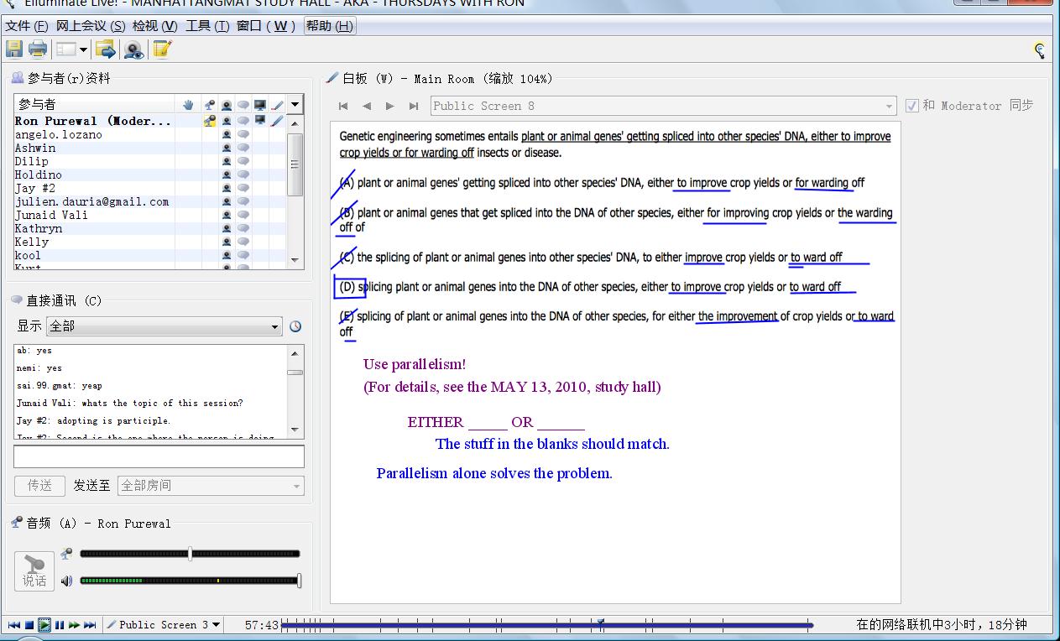Open the 文件 (F) menu
The width and height of the screenshot is (1060, 641).
[x=27, y=26]
